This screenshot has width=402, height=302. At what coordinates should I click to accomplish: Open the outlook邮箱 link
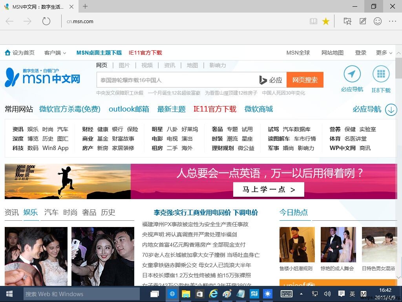[129, 109]
